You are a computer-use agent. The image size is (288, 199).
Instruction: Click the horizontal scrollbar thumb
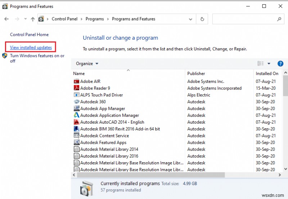click(151, 175)
